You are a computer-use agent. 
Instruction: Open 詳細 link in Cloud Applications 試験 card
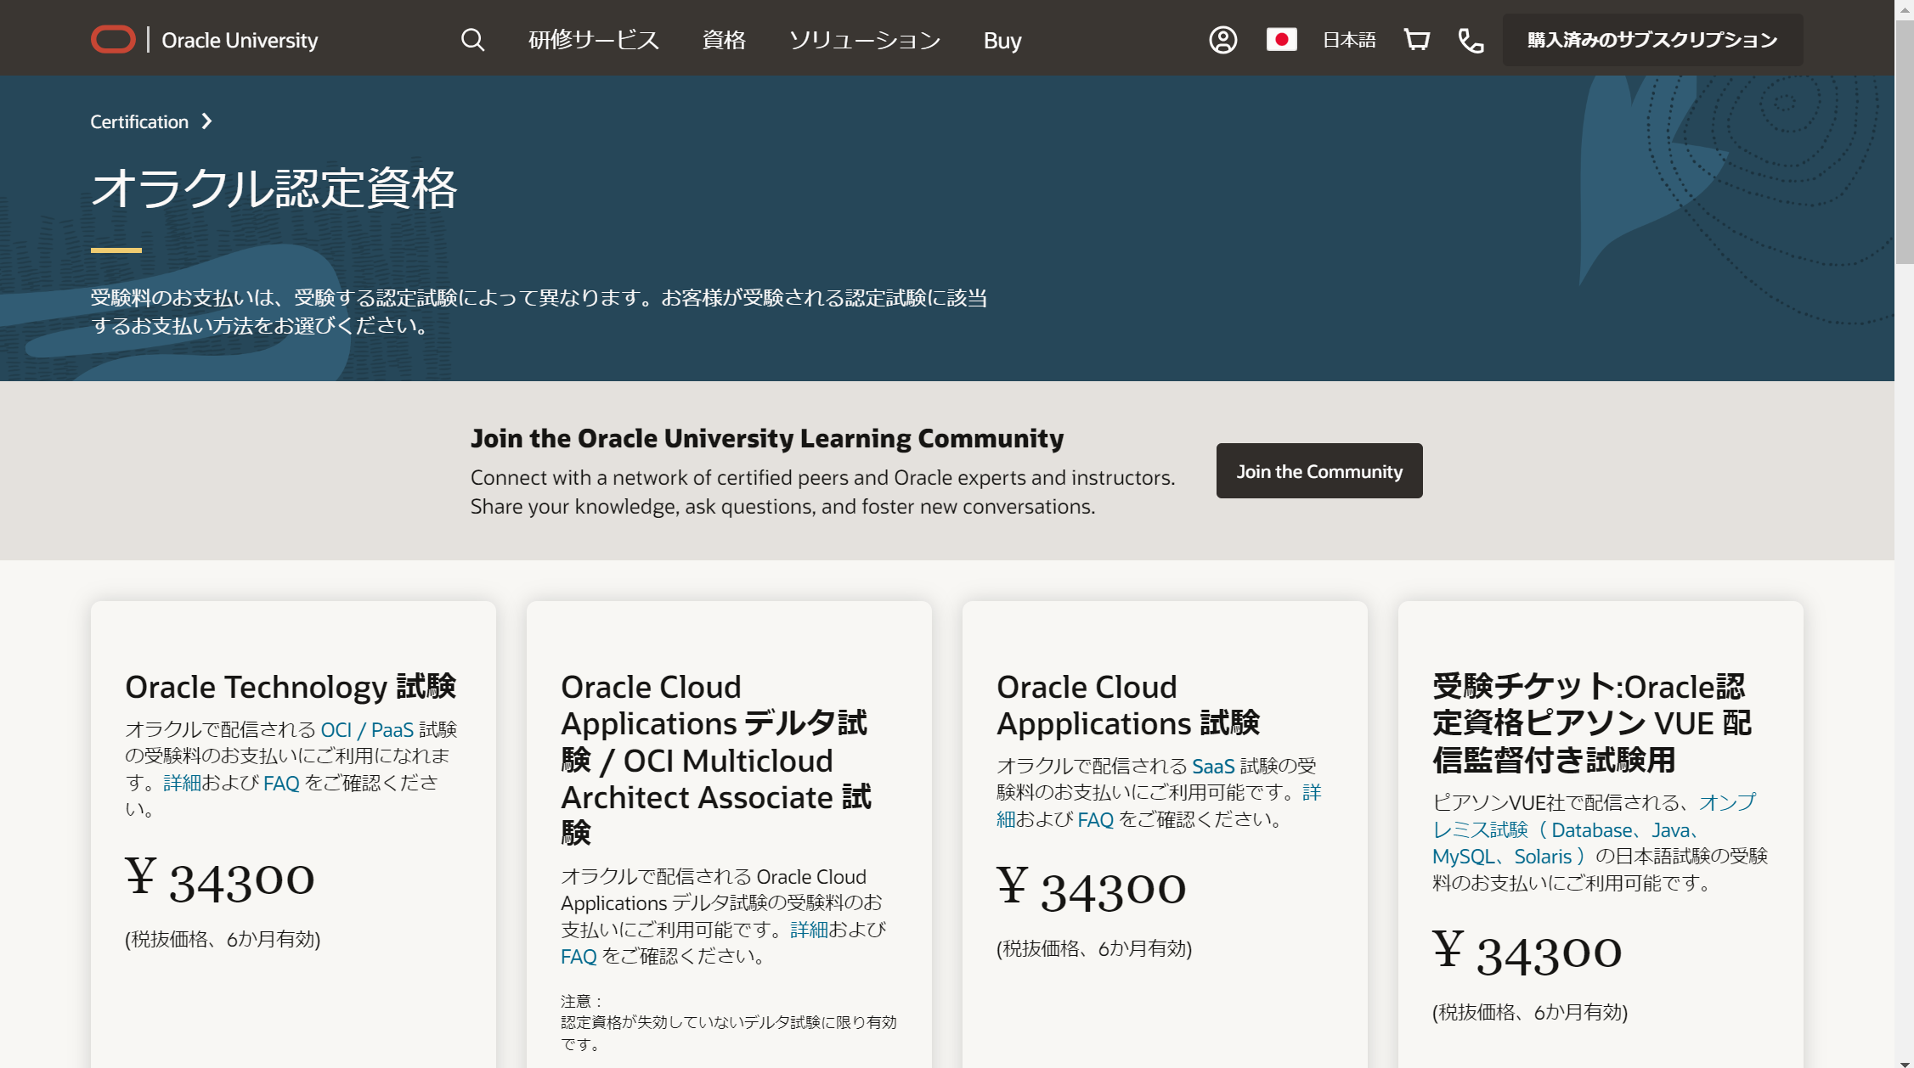coord(1313,793)
